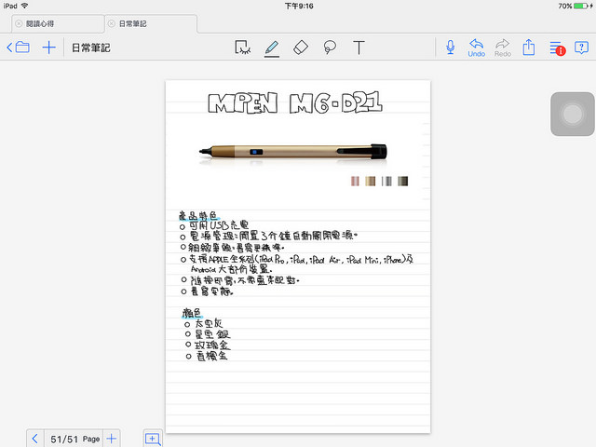Screen dimensions: 596x447
Task: Tap the Wi-Fi status icon
Action: [x=25, y=6]
